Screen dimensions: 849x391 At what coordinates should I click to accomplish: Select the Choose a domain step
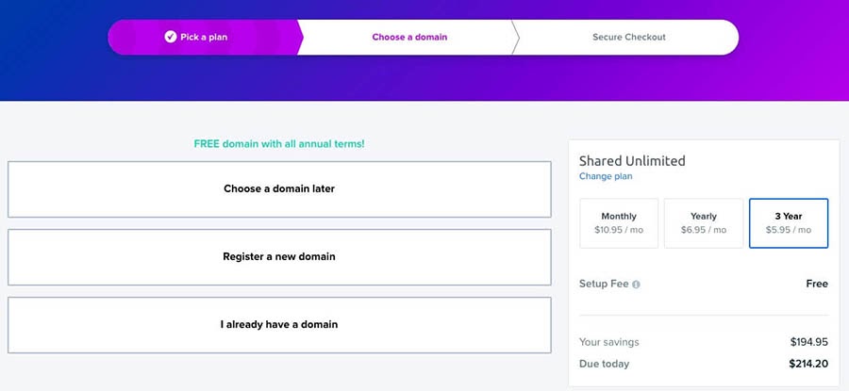click(409, 38)
